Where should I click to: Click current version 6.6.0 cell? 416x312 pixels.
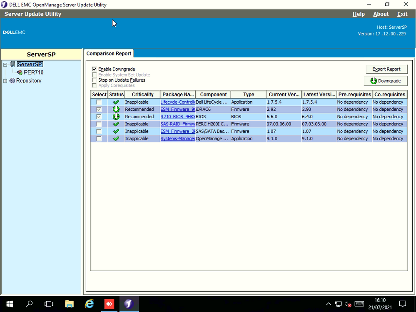tap(284, 117)
